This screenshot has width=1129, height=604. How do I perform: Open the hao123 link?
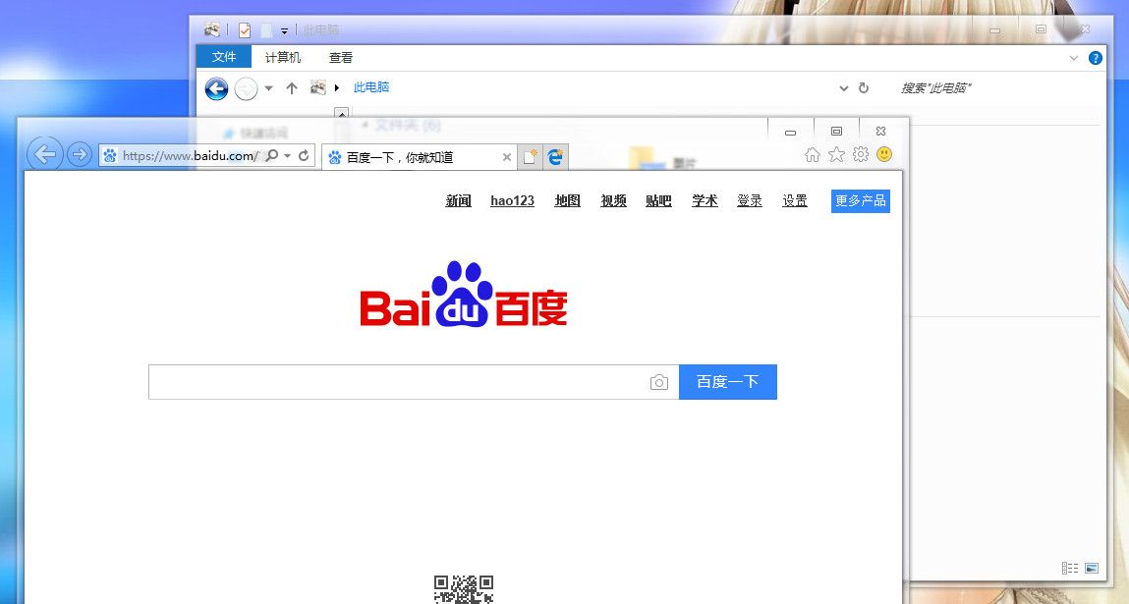click(512, 201)
